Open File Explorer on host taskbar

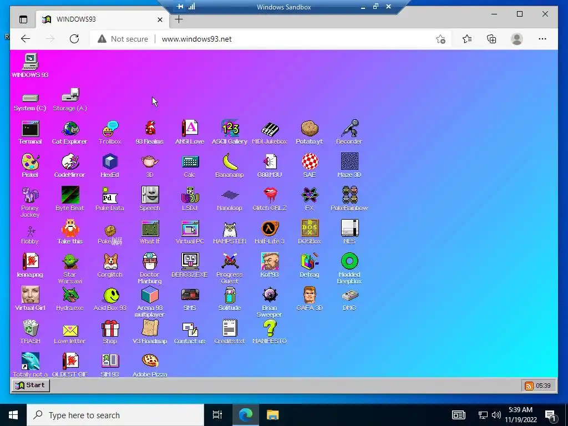pos(272,415)
